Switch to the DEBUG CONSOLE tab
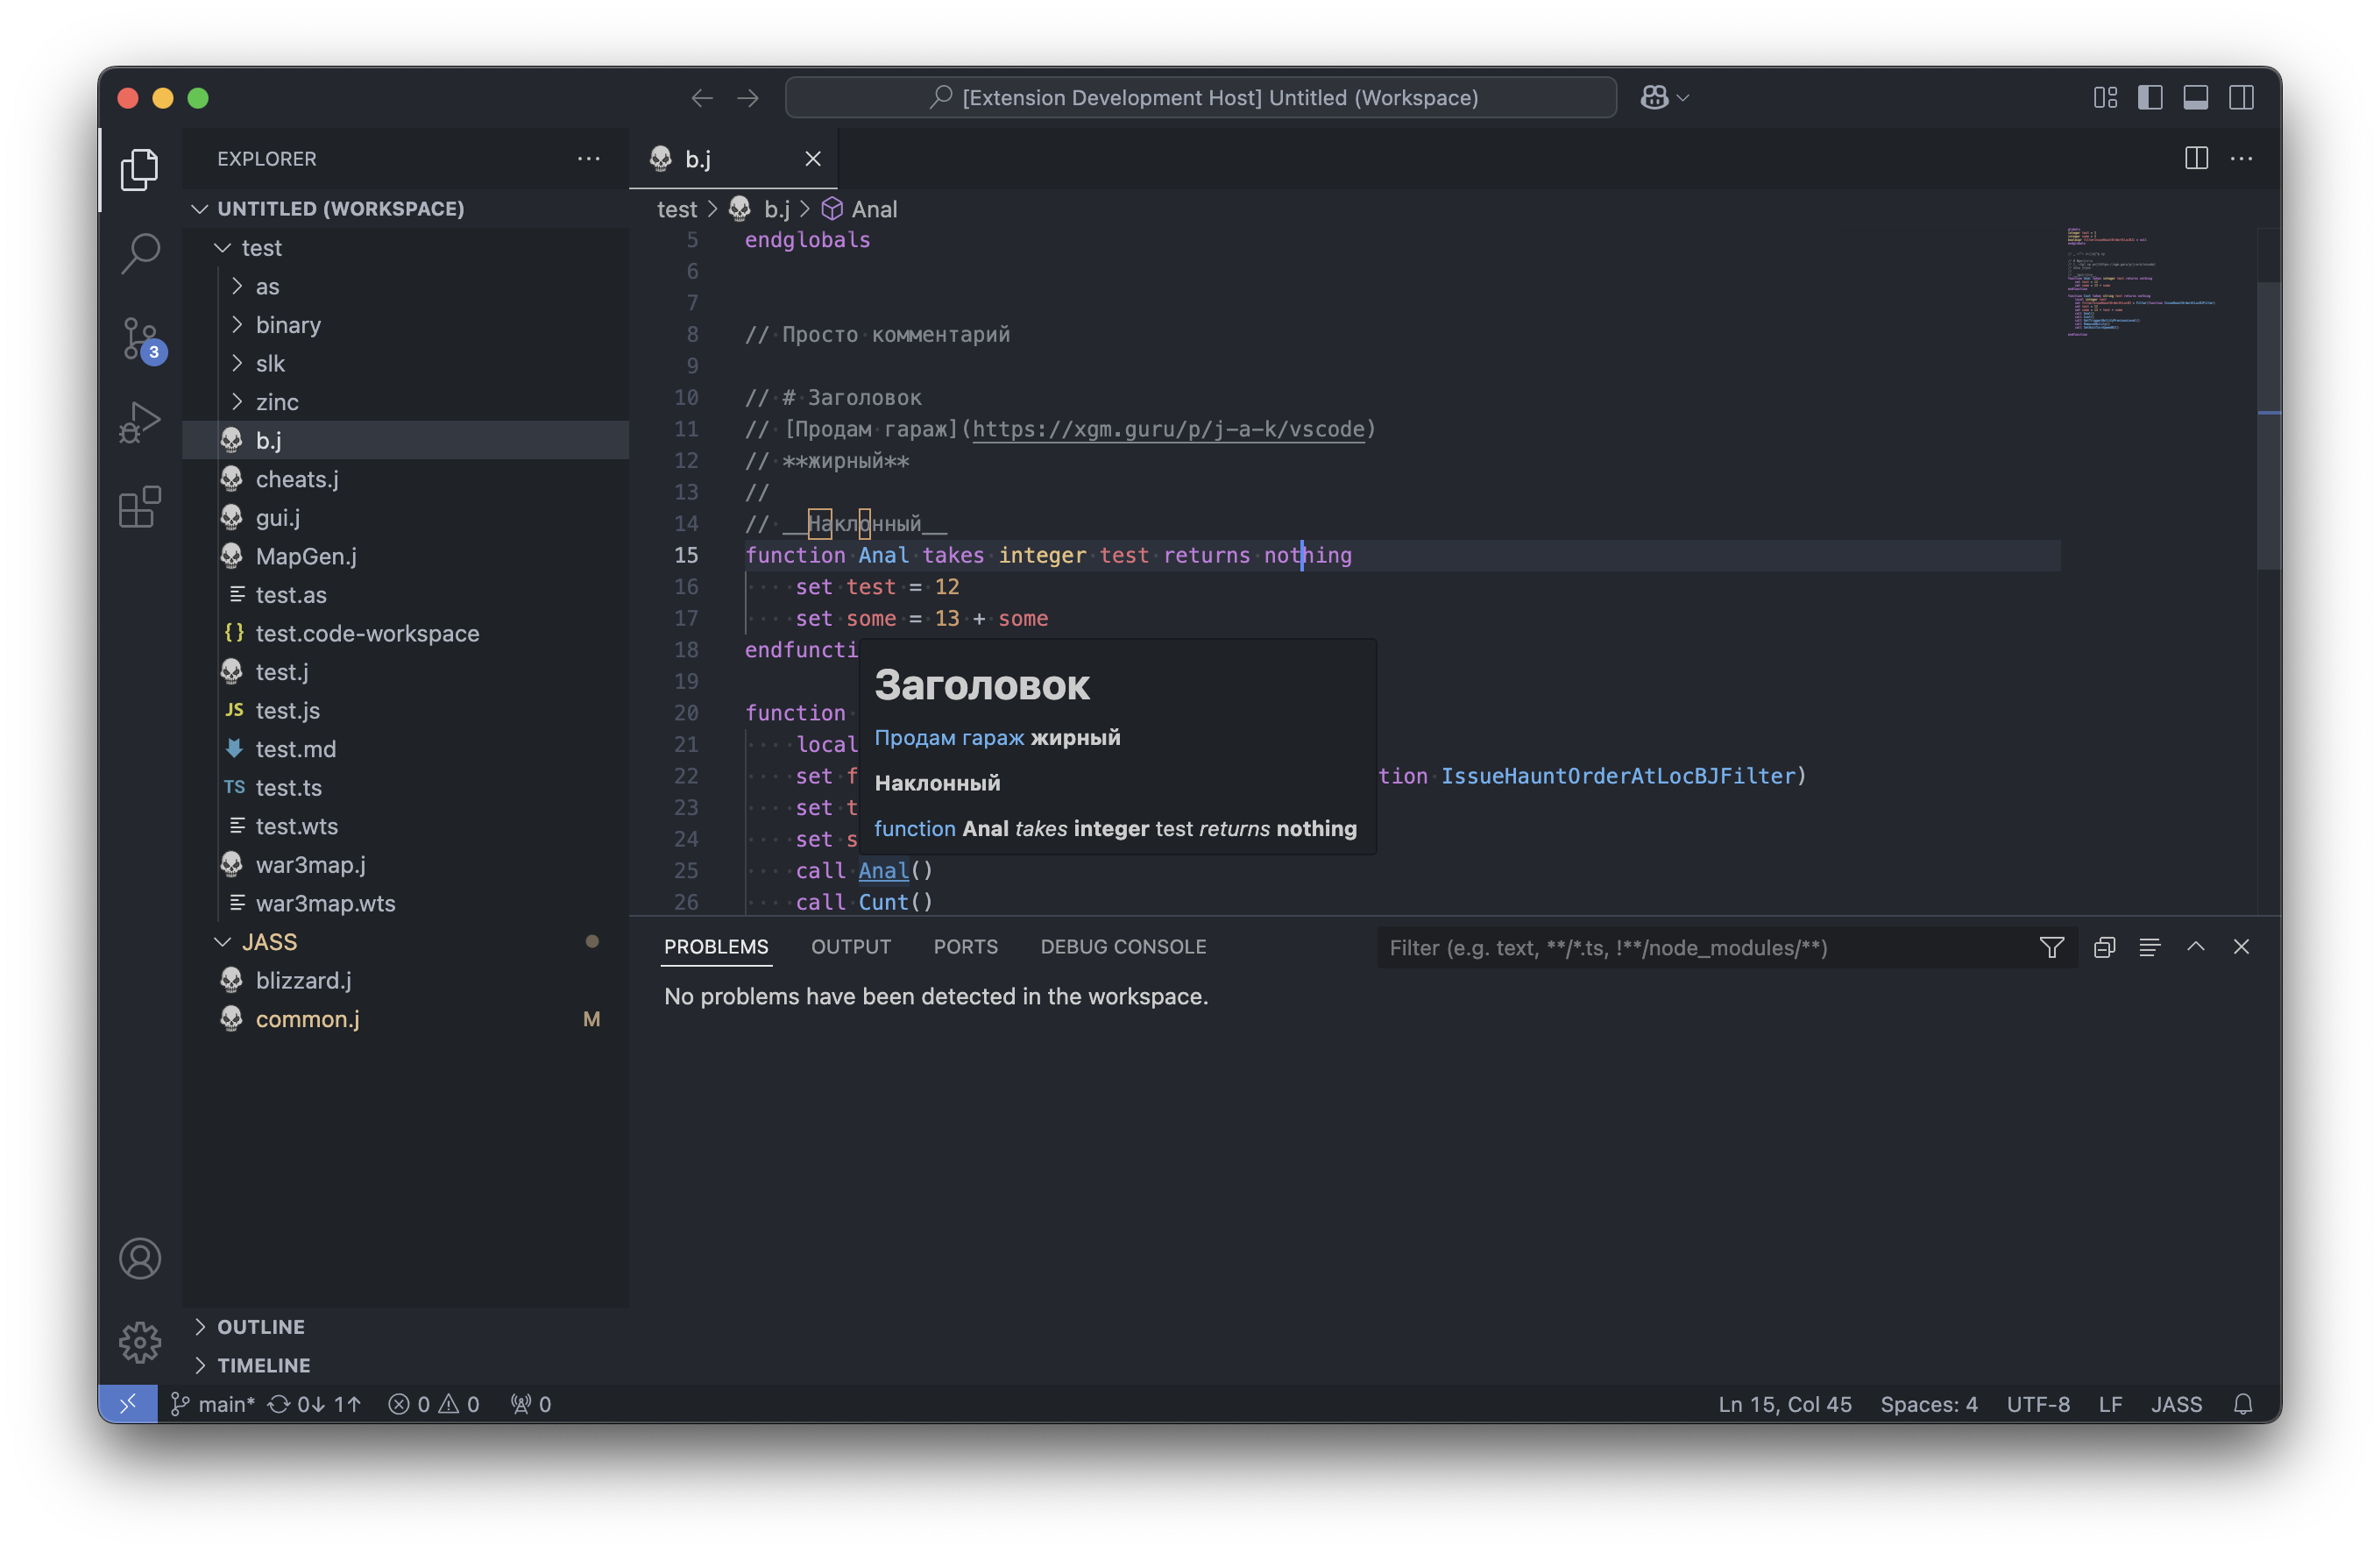2380x1553 pixels. [1123, 946]
